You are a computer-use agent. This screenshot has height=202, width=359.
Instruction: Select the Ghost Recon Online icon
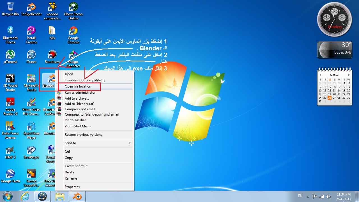(73, 11)
